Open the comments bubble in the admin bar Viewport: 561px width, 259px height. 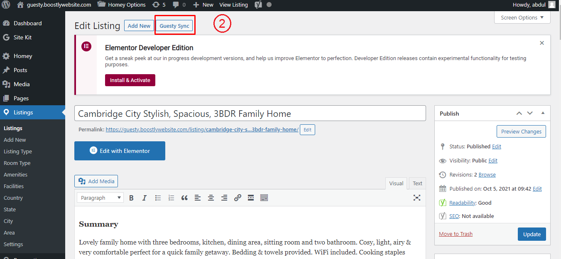click(179, 5)
